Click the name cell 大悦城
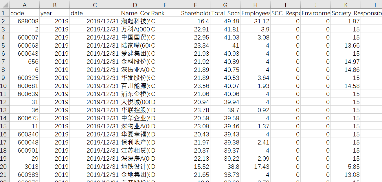The height and width of the screenshot is (182, 382). 135,102
